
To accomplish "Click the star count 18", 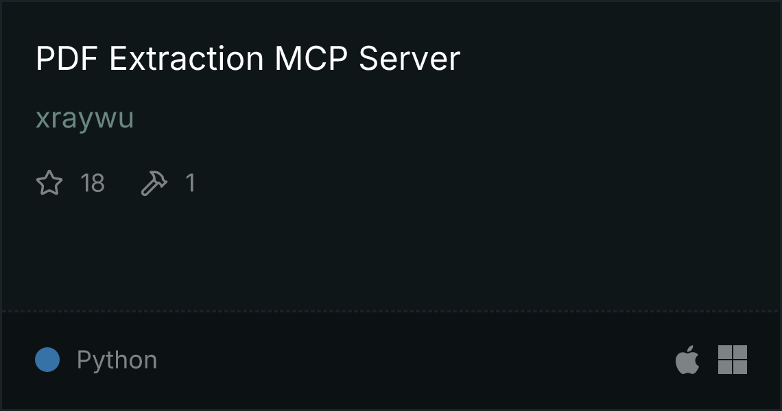I will [x=93, y=183].
